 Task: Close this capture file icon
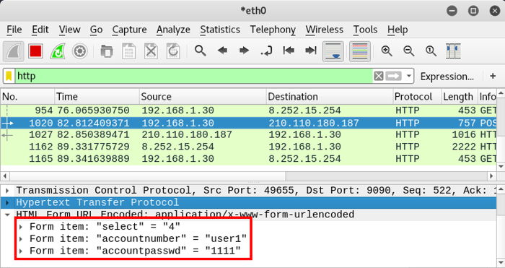[151, 51]
